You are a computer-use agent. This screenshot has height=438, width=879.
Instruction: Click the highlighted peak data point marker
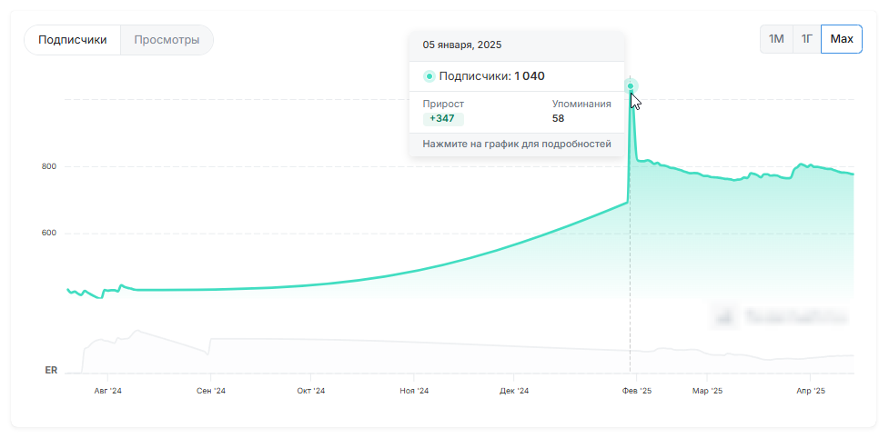pyautogui.click(x=631, y=86)
